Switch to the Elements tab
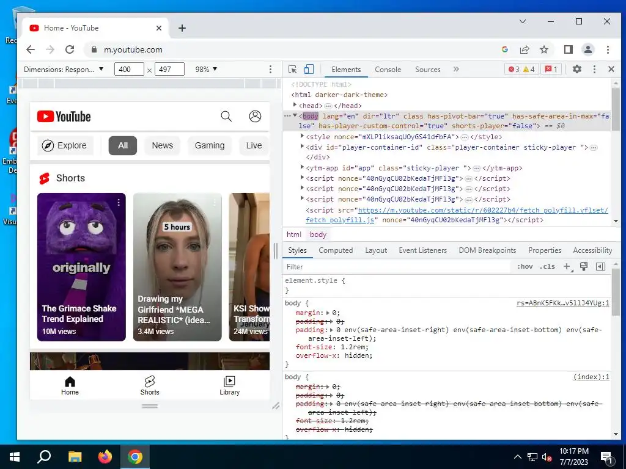 [x=346, y=70]
